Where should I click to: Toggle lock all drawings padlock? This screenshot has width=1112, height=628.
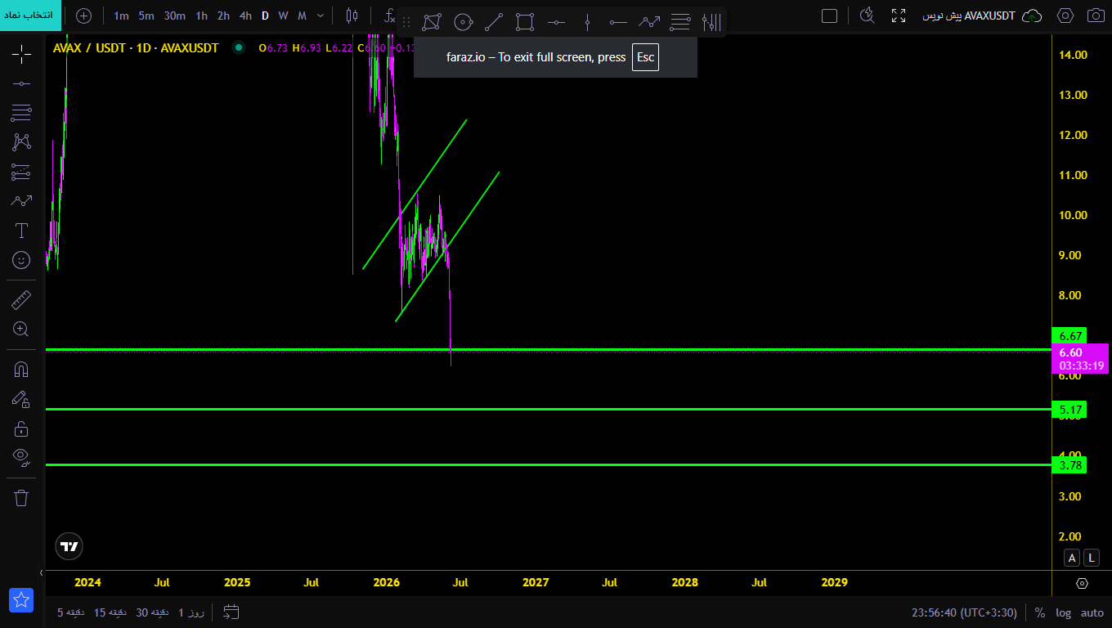21,428
